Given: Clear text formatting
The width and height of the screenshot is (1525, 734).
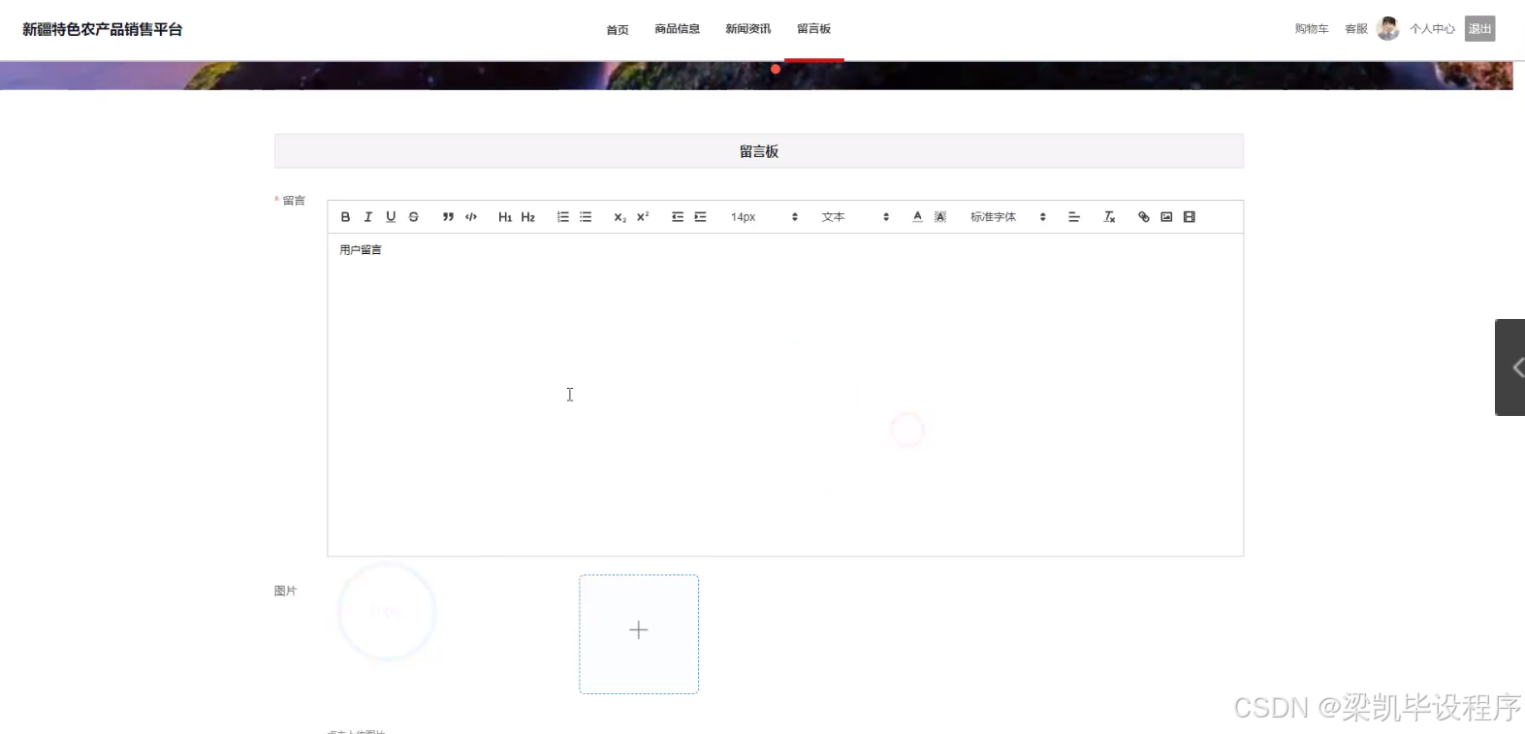Looking at the screenshot, I should click(1109, 217).
